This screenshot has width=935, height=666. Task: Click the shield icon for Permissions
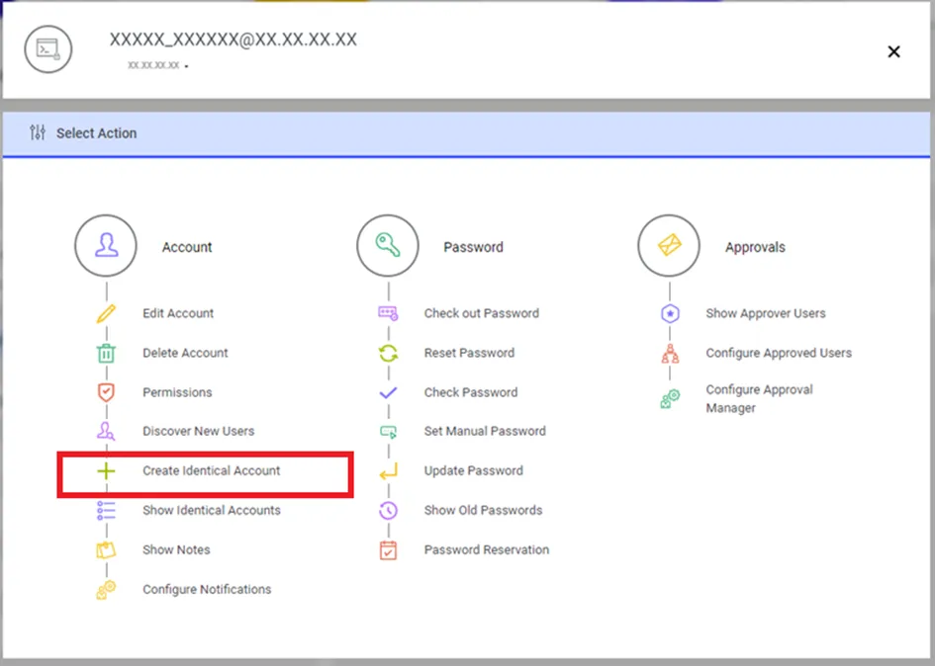point(106,392)
